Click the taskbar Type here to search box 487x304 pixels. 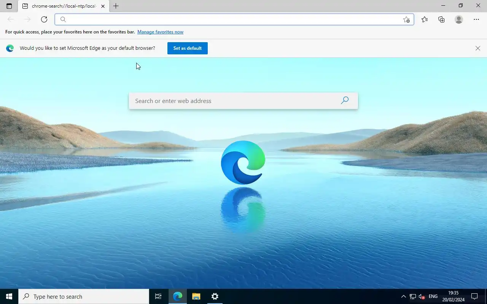pos(84,296)
